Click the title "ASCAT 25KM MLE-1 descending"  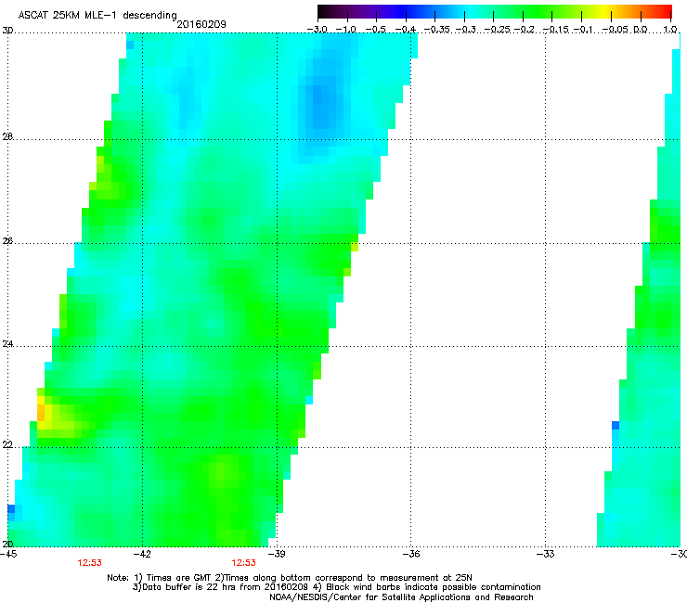pos(97,15)
